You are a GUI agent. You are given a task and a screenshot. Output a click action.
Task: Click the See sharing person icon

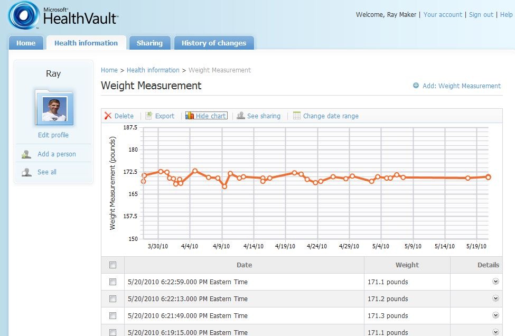(241, 115)
